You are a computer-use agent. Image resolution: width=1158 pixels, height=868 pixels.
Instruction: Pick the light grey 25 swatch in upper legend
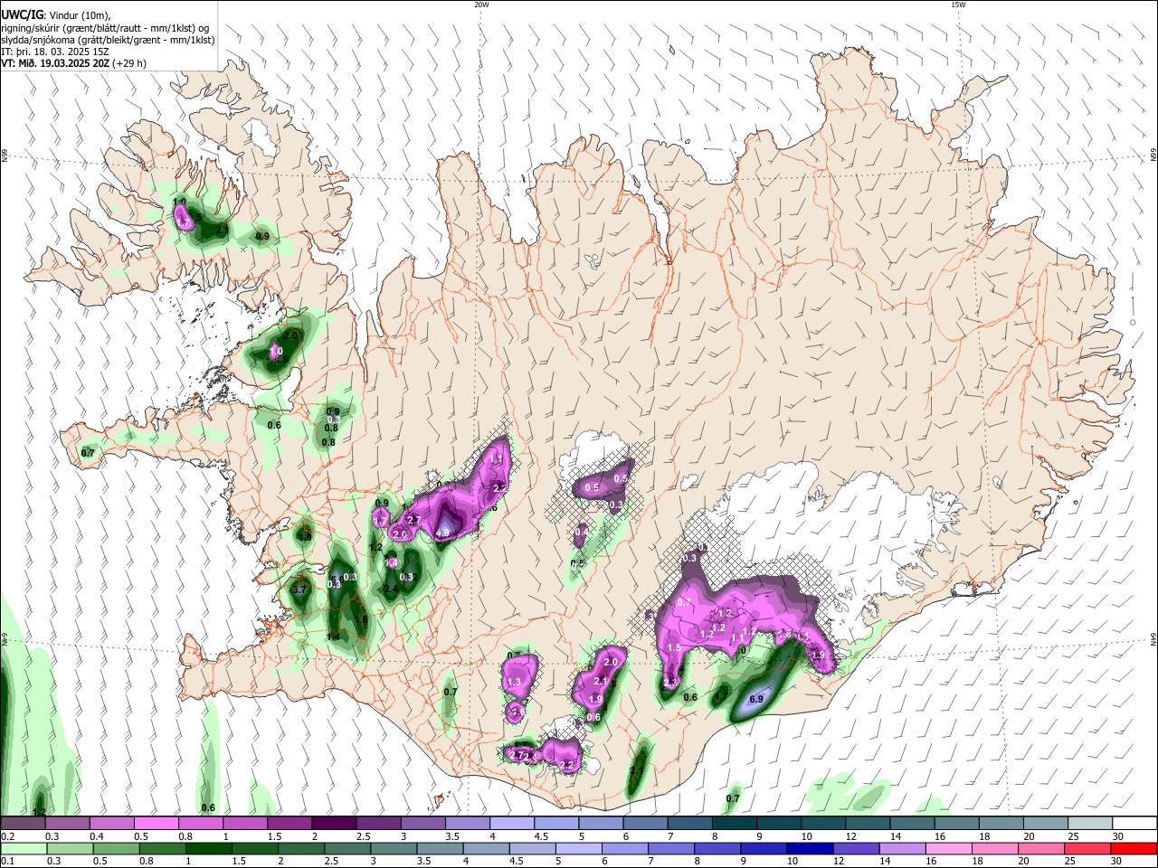[x=1090, y=823]
